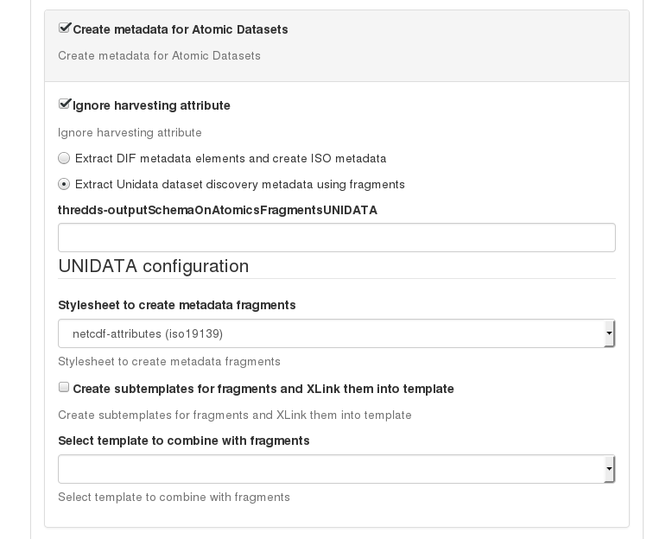Click Extract Unidata dataset discovery label text
This screenshot has height=539, width=672.
(x=240, y=185)
